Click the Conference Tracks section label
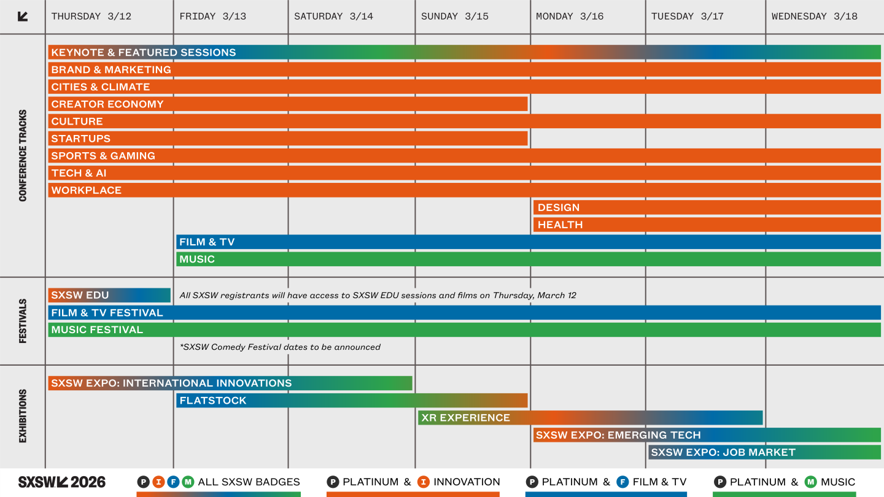Screen dimensions: 884x497 click(23, 156)
